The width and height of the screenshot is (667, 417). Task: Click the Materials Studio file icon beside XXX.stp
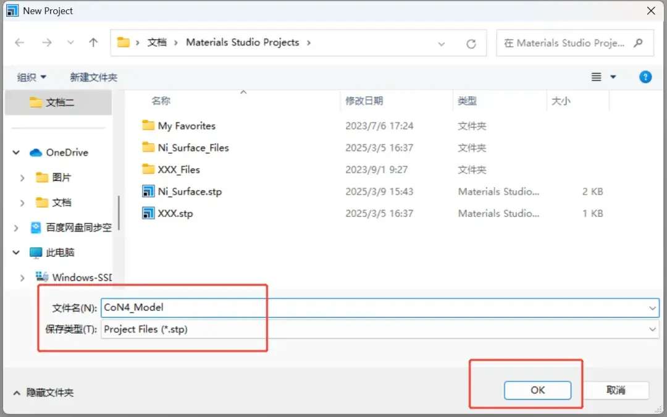(148, 213)
